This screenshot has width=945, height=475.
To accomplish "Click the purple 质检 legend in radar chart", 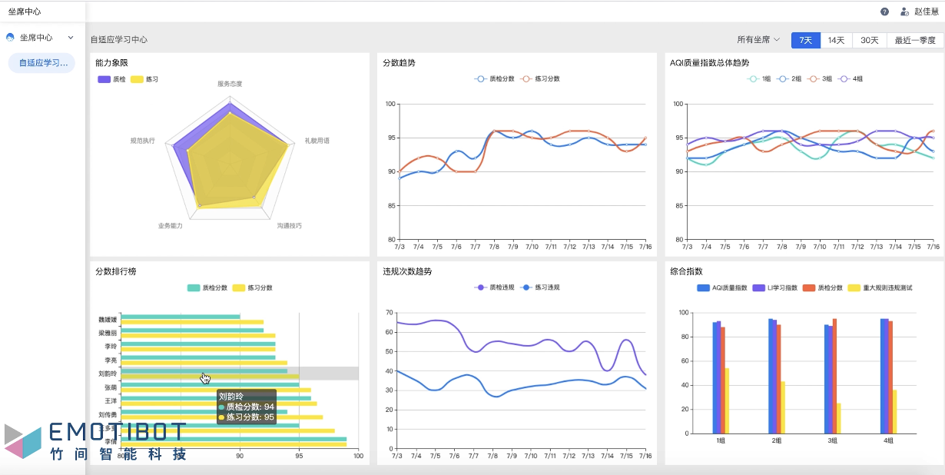I will pos(104,79).
